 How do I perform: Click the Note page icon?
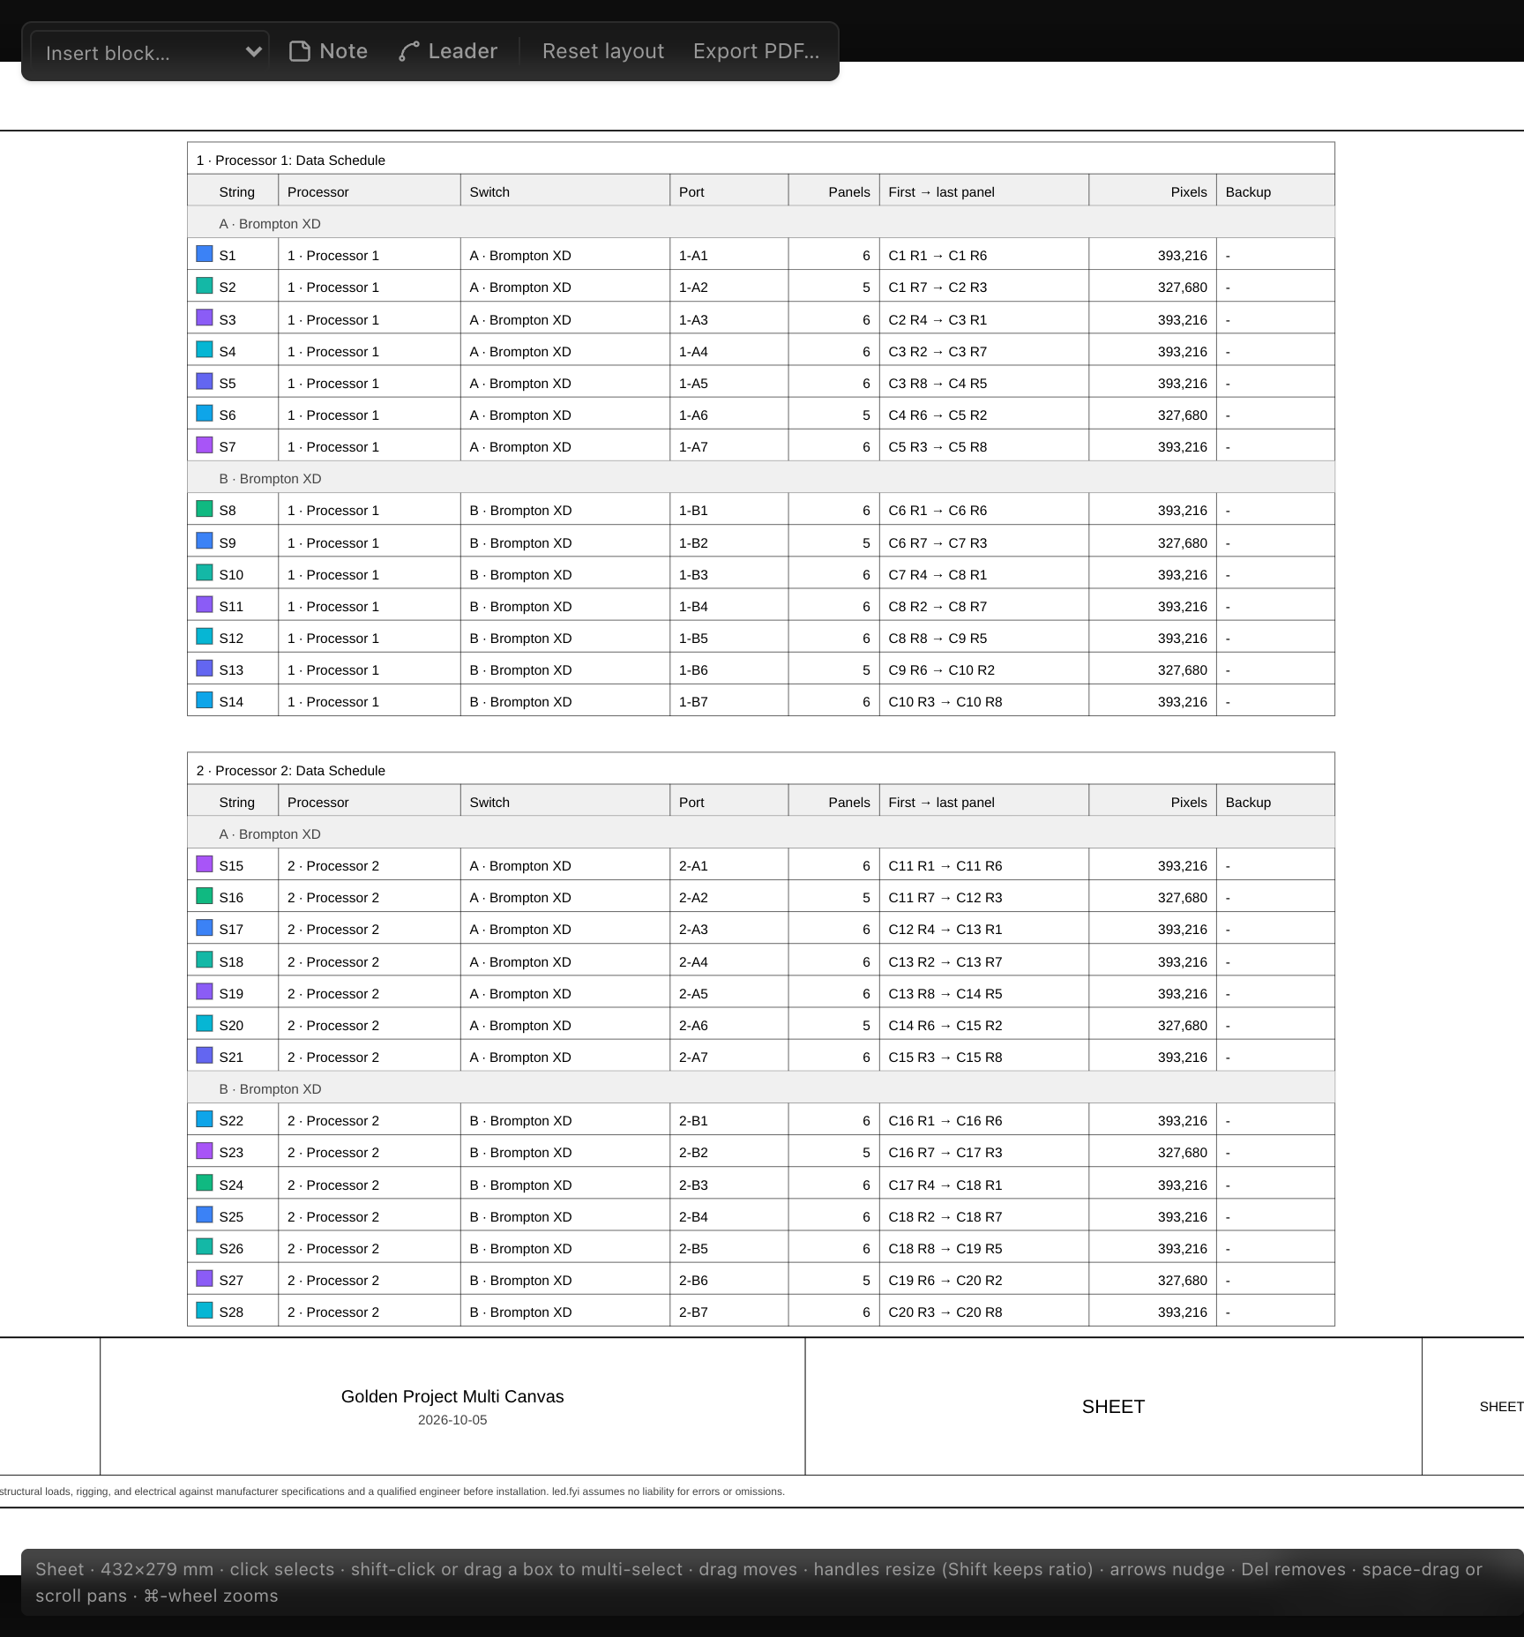300,51
